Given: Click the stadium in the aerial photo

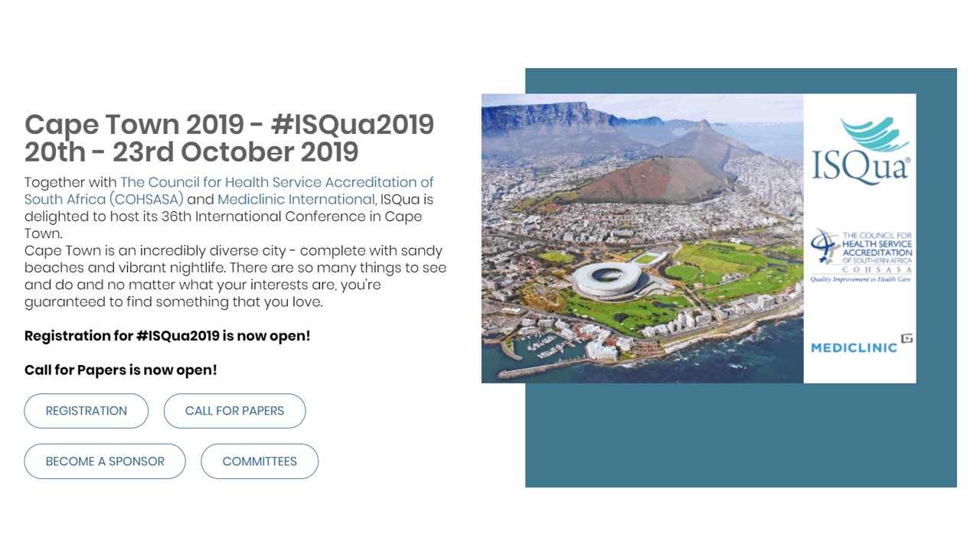Looking at the screenshot, I should point(610,281).
